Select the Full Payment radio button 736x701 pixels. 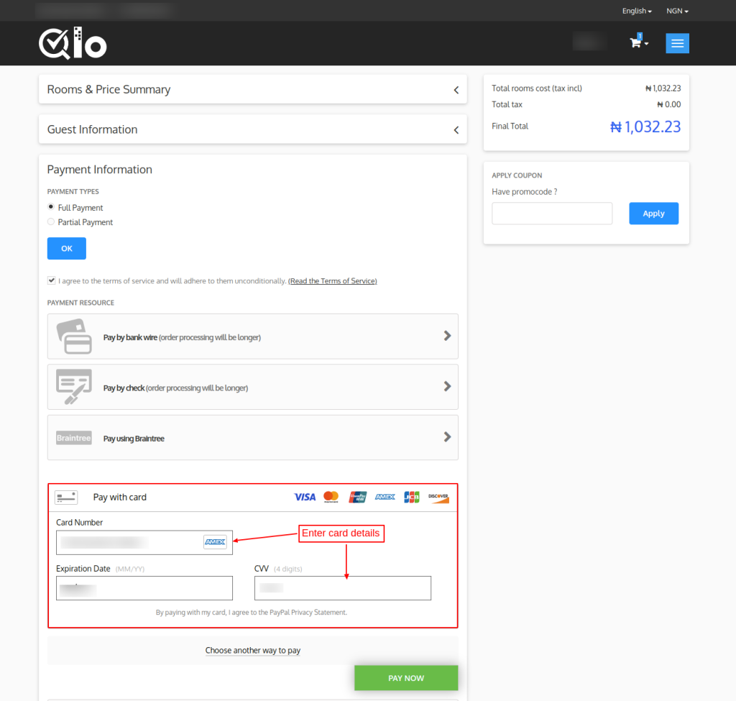51,207
